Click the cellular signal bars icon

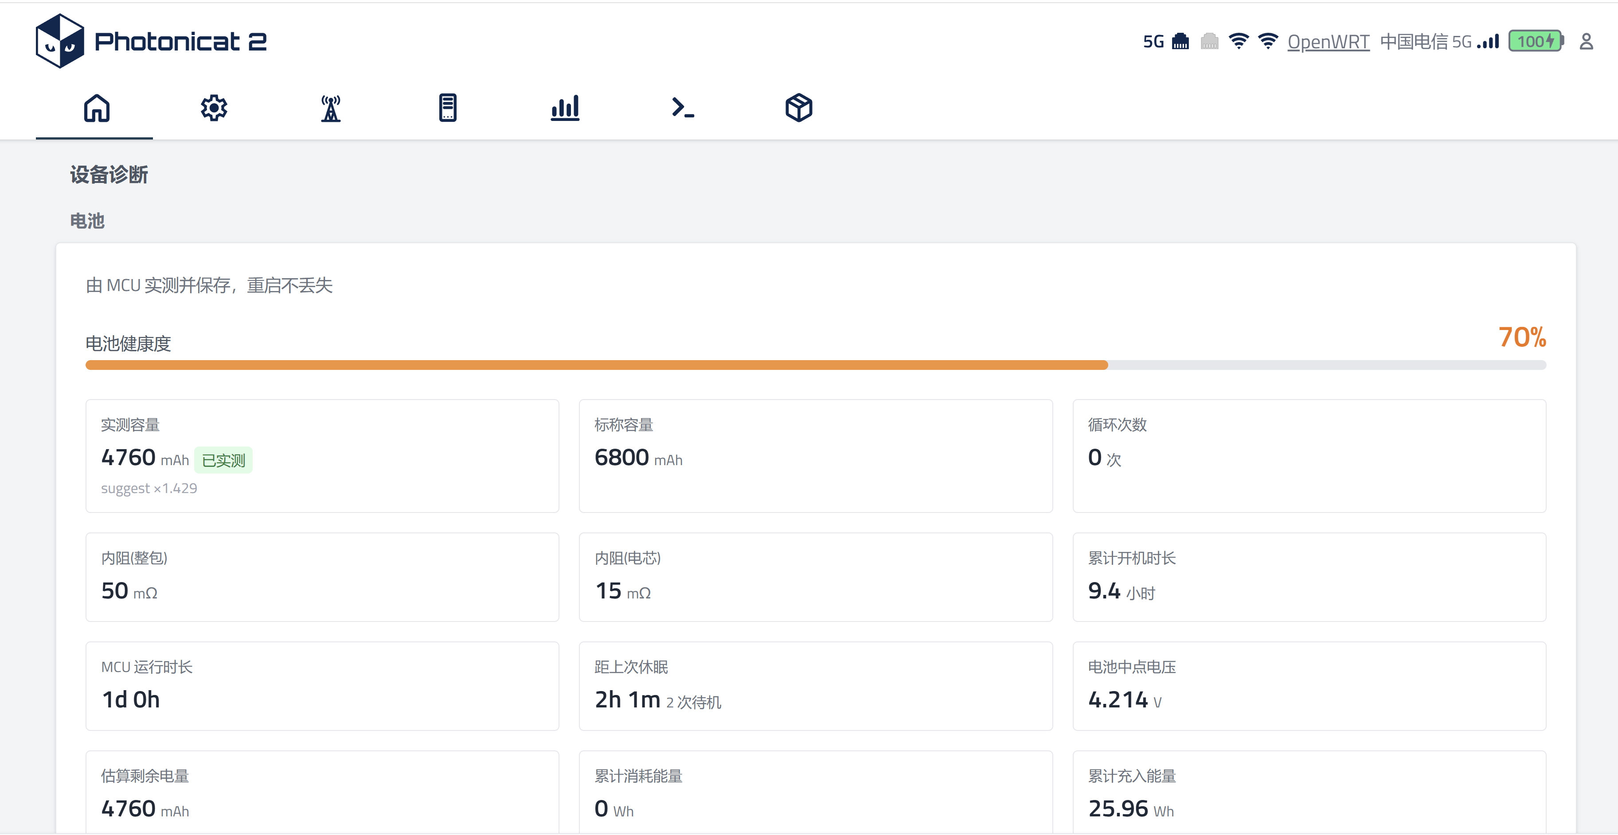1487,42
